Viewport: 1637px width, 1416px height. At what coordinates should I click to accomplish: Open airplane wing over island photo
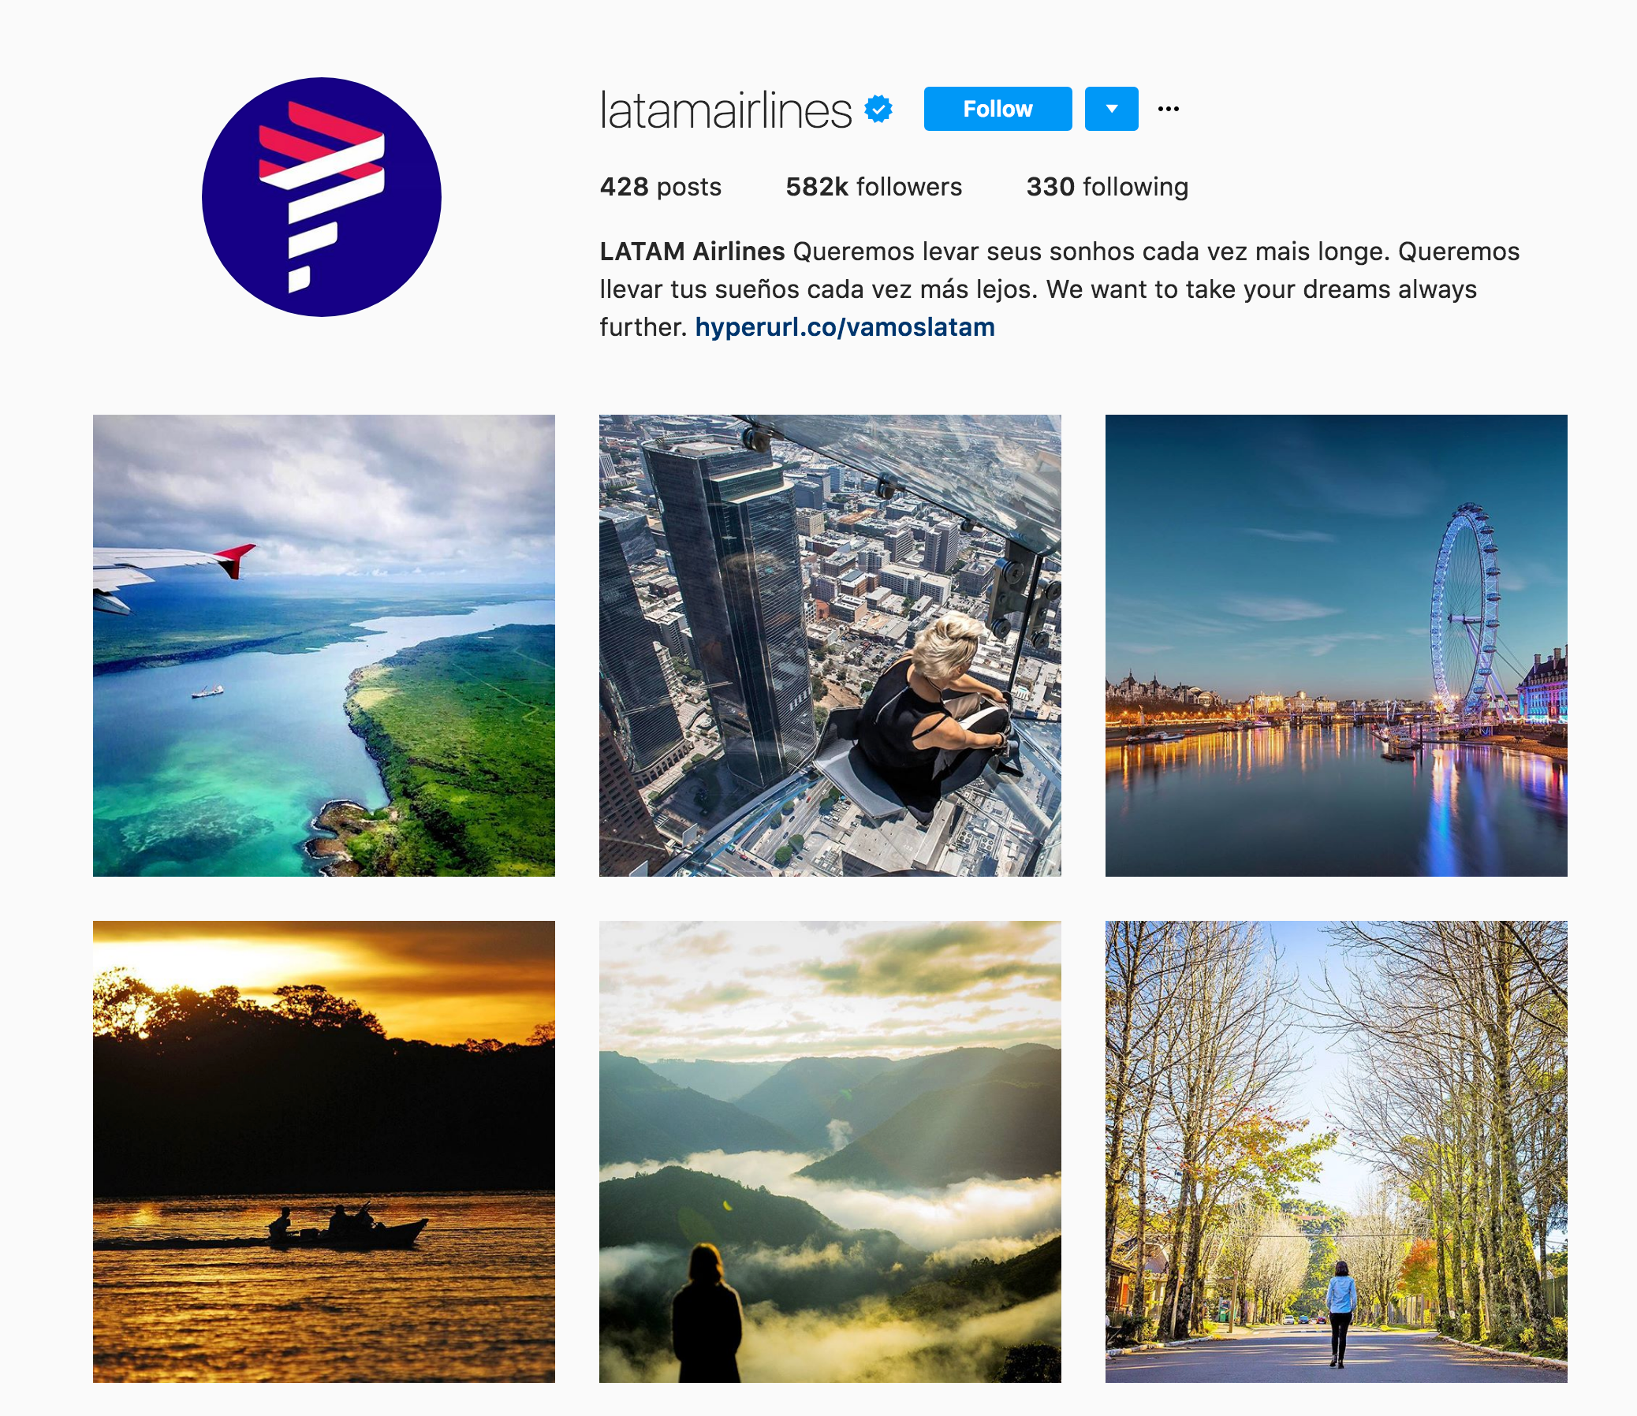click(324, 646)
